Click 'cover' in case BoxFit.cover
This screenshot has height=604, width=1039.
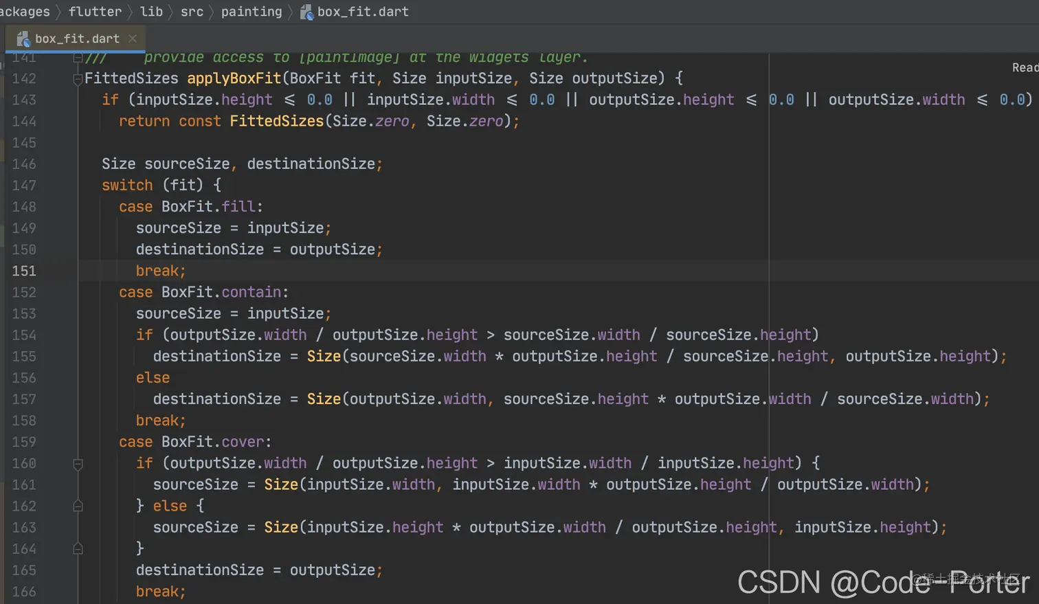[x=243, y=442]
